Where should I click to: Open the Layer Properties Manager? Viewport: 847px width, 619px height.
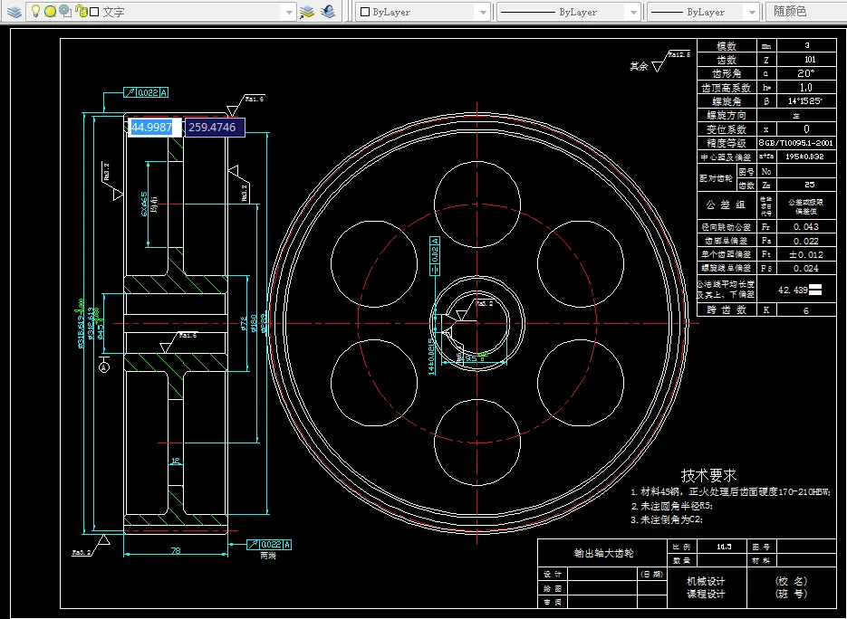click(x=14, y=12)
